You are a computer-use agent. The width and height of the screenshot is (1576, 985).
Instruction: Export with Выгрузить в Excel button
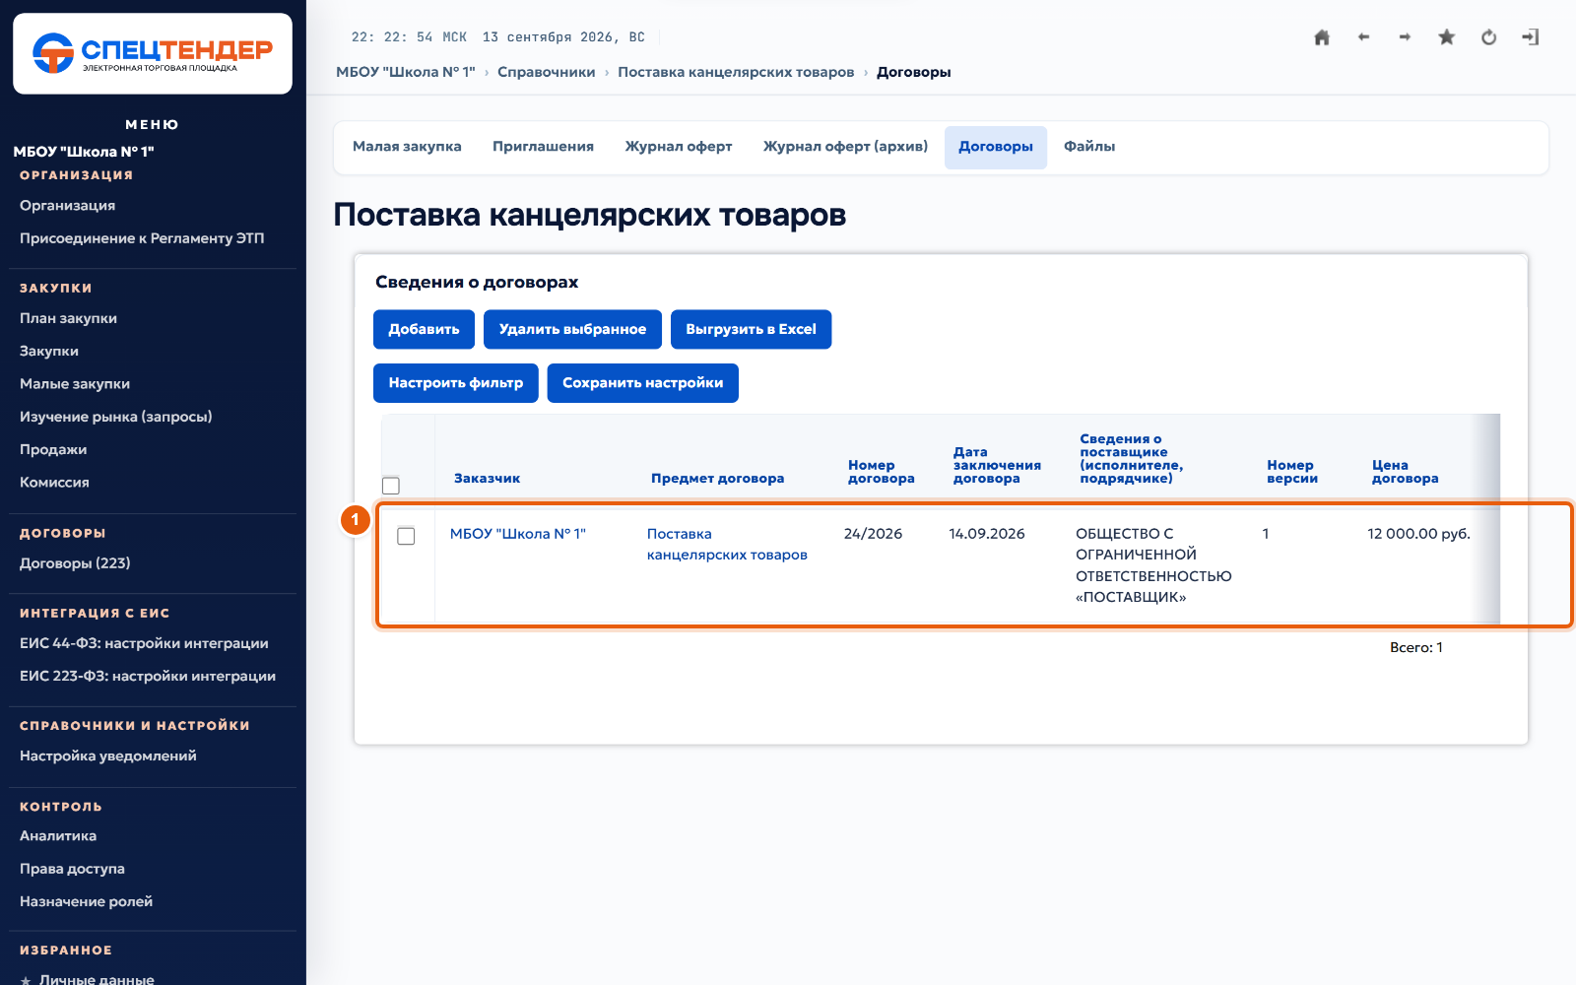pos(751,329)
